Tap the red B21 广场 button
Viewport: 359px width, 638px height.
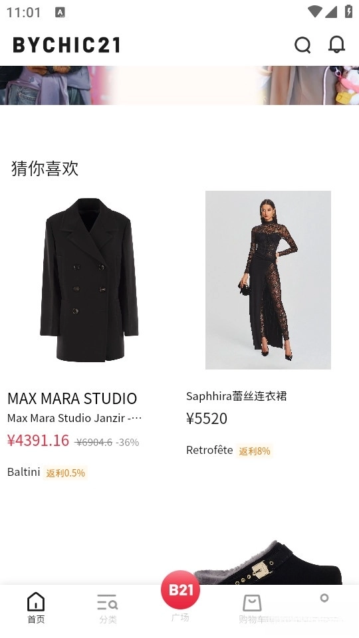pyautogui.click(x=180, y=589)
